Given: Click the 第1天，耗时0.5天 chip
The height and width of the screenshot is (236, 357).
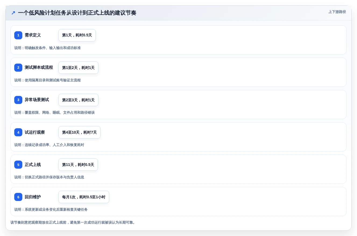Looking at the screenshot, I should click(77, 35).
